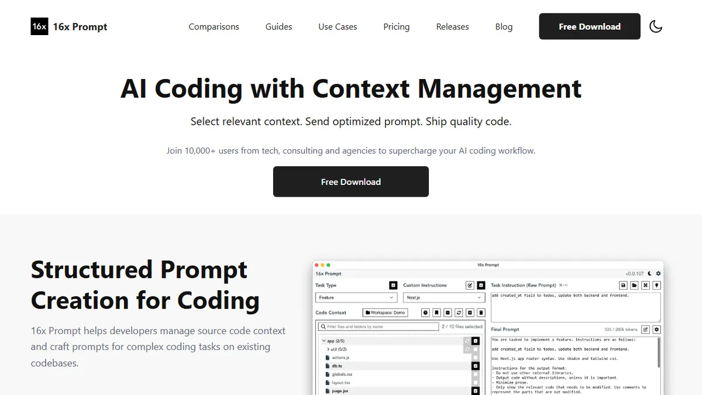Click the help question mark icon
Viewport: 702px width, 395px height.
pos(426,312)
